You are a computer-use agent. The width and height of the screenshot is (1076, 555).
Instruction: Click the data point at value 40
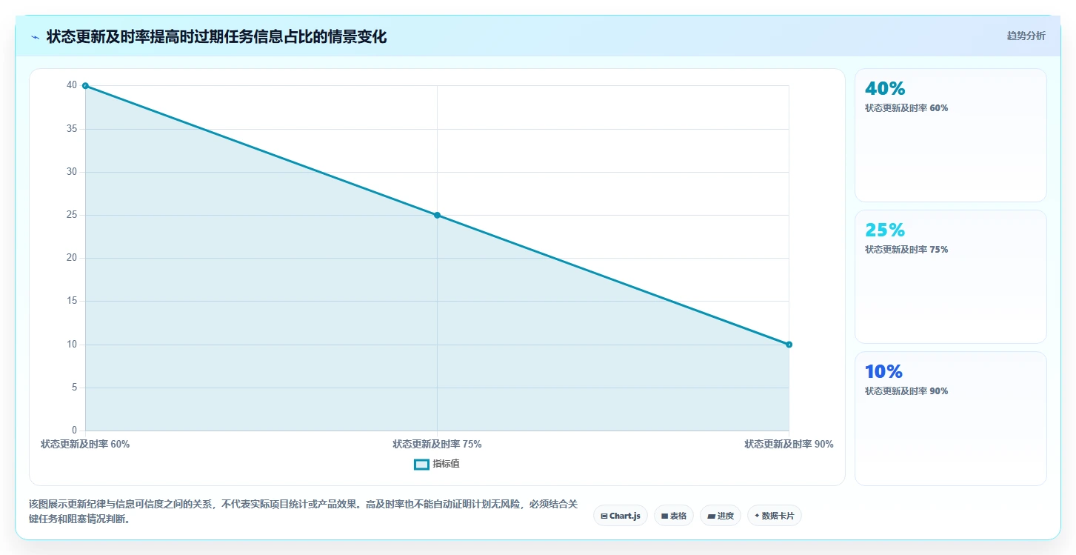85,86
